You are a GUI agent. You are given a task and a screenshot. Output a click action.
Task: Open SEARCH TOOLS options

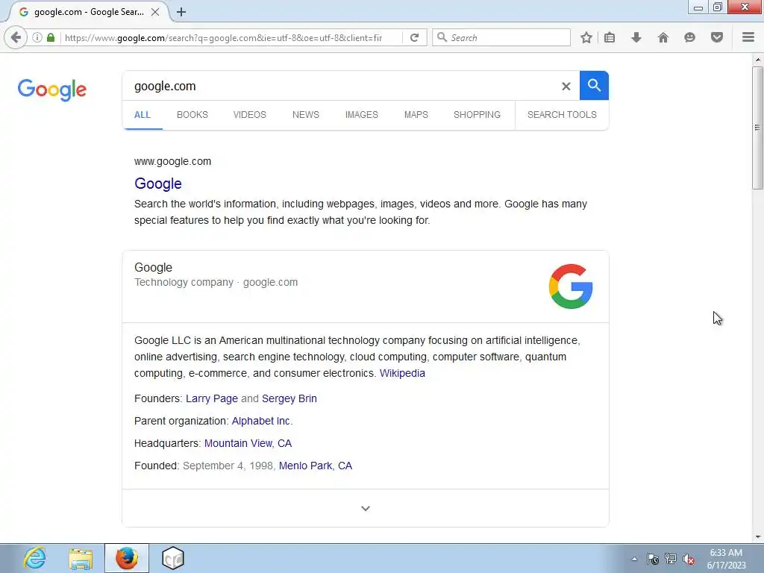click(562, 114)
